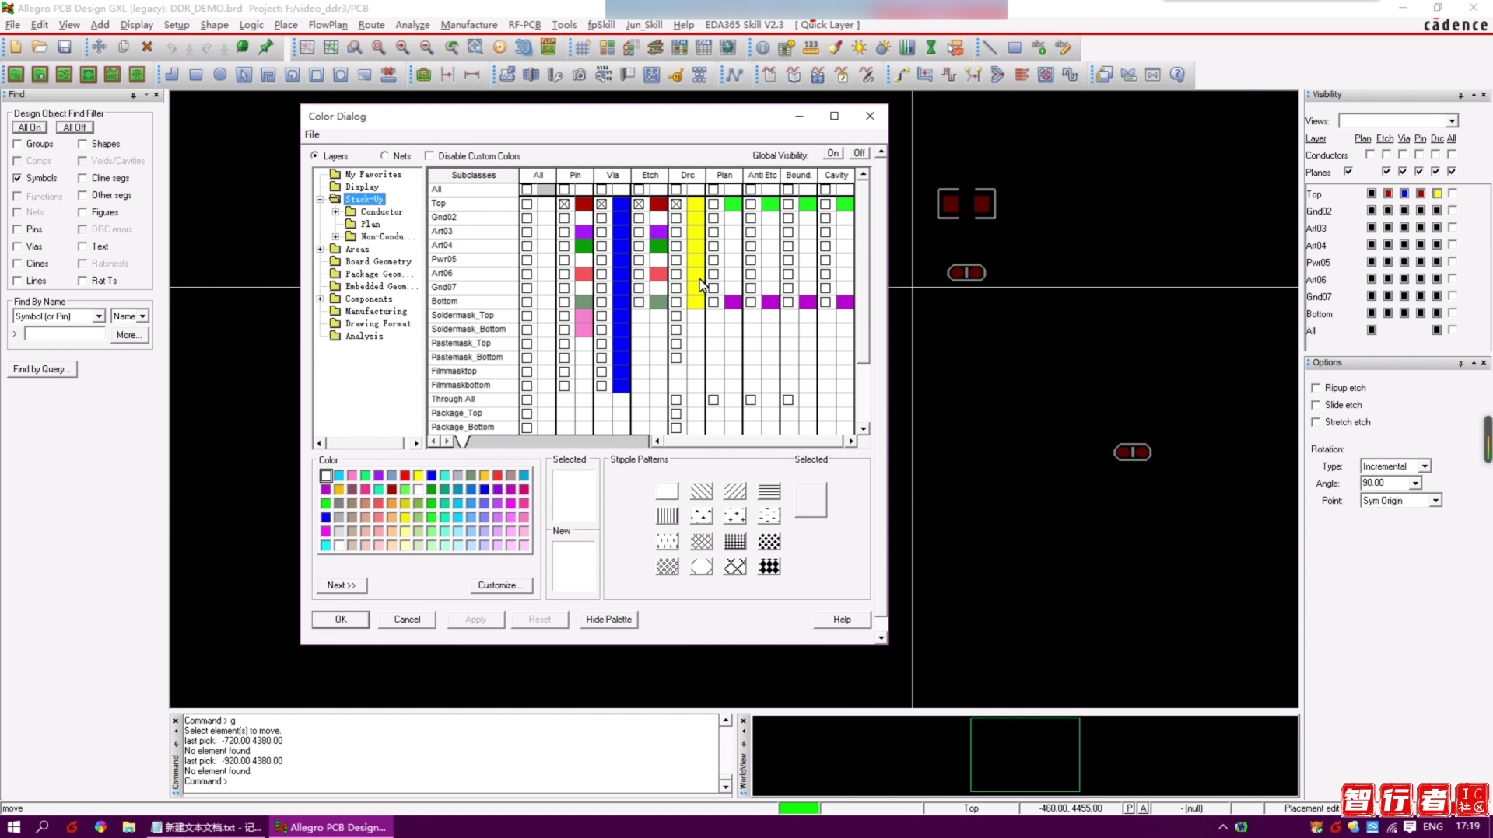Viewport: 1493px width, 838px height.
Task: Pick the white swatch at palette start
Action: coord(326,476)
